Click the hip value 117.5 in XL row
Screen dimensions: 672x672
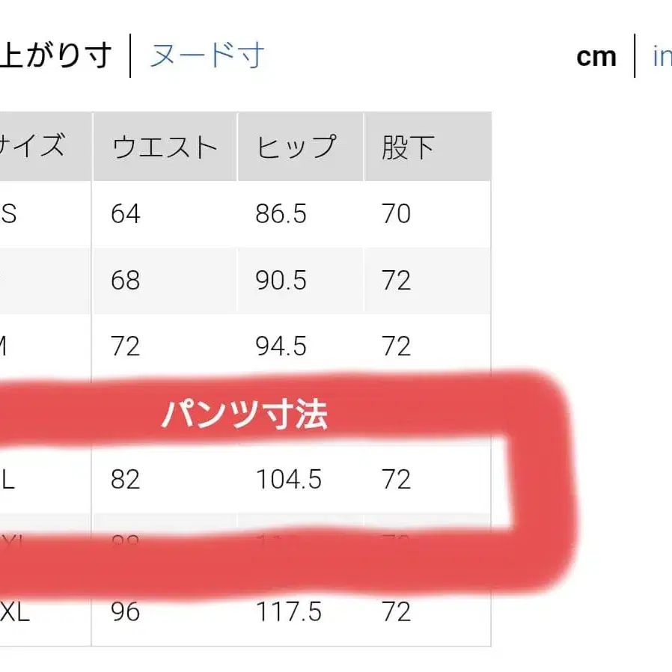[288, 612]
